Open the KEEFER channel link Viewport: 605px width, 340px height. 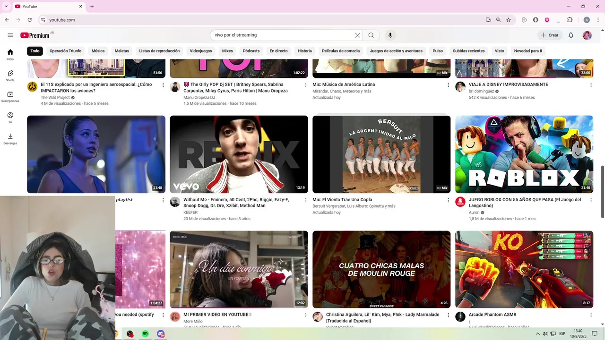tap(190, 212)
